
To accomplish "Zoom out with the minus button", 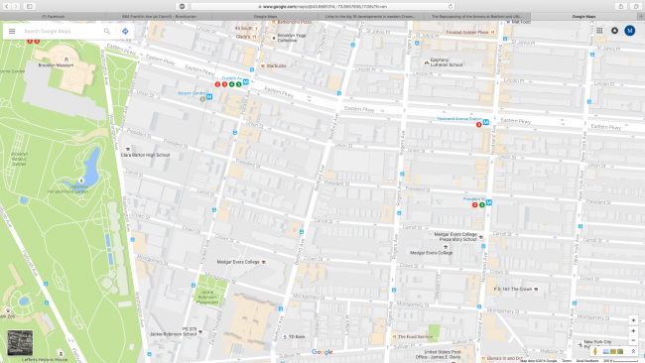I will 633,340.
